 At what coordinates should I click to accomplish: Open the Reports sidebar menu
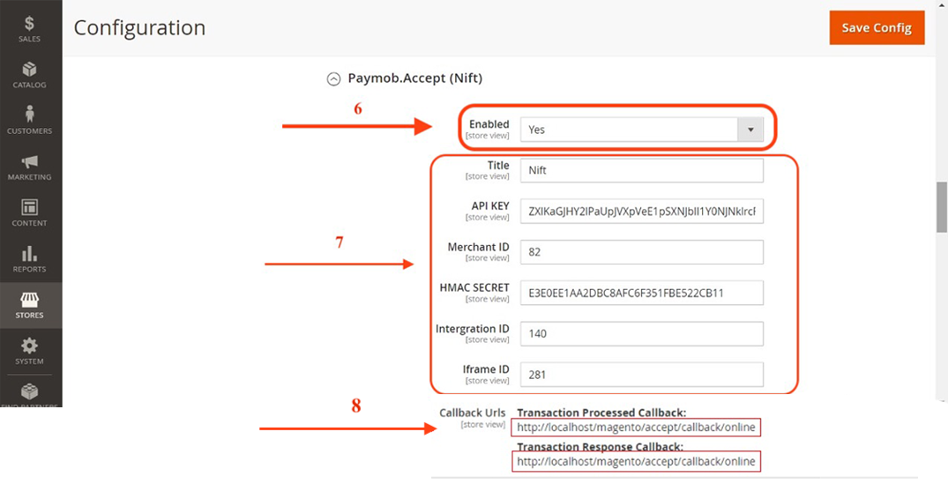tap(29, 259)
